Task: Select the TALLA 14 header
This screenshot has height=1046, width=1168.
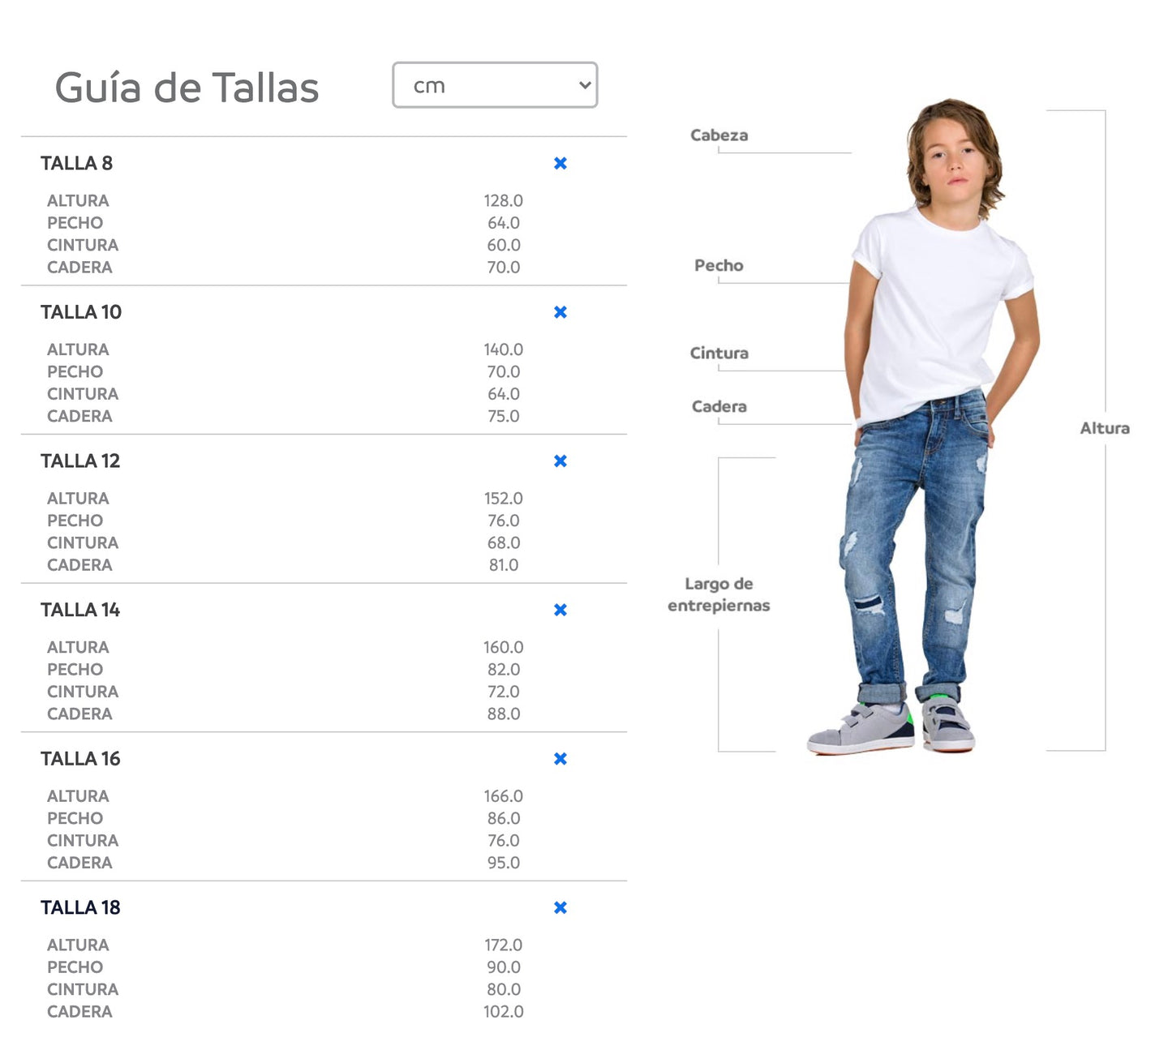Action: pyautogui.click(x=80, y=610)
